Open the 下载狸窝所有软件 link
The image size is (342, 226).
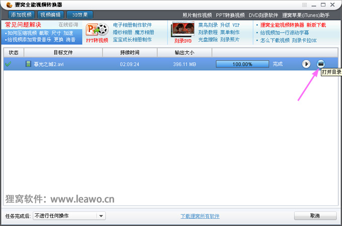click(x=200, y=216)
